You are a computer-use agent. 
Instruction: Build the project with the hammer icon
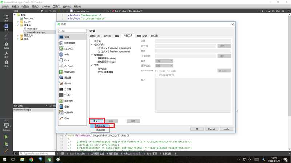coord(6,151)
